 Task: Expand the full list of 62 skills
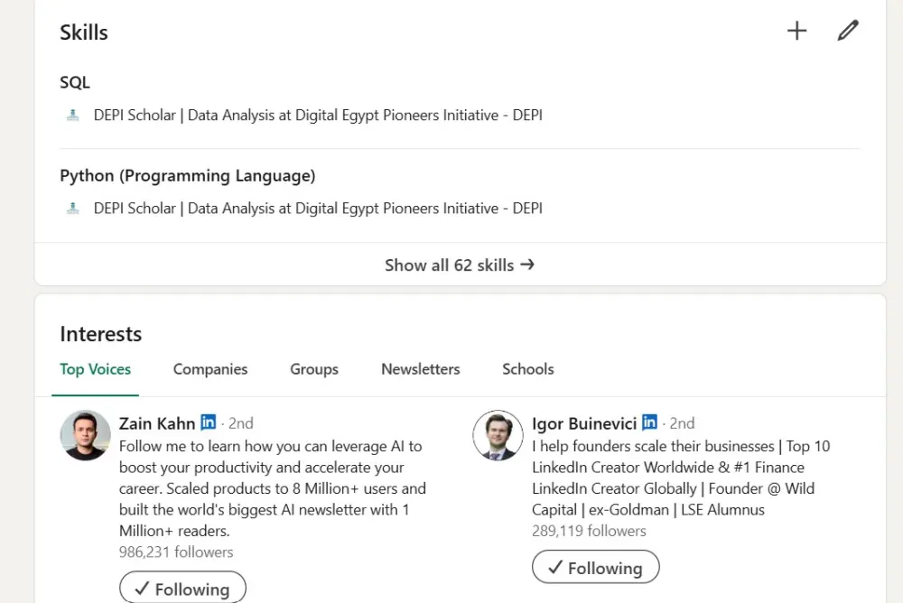tap(449, 264)
